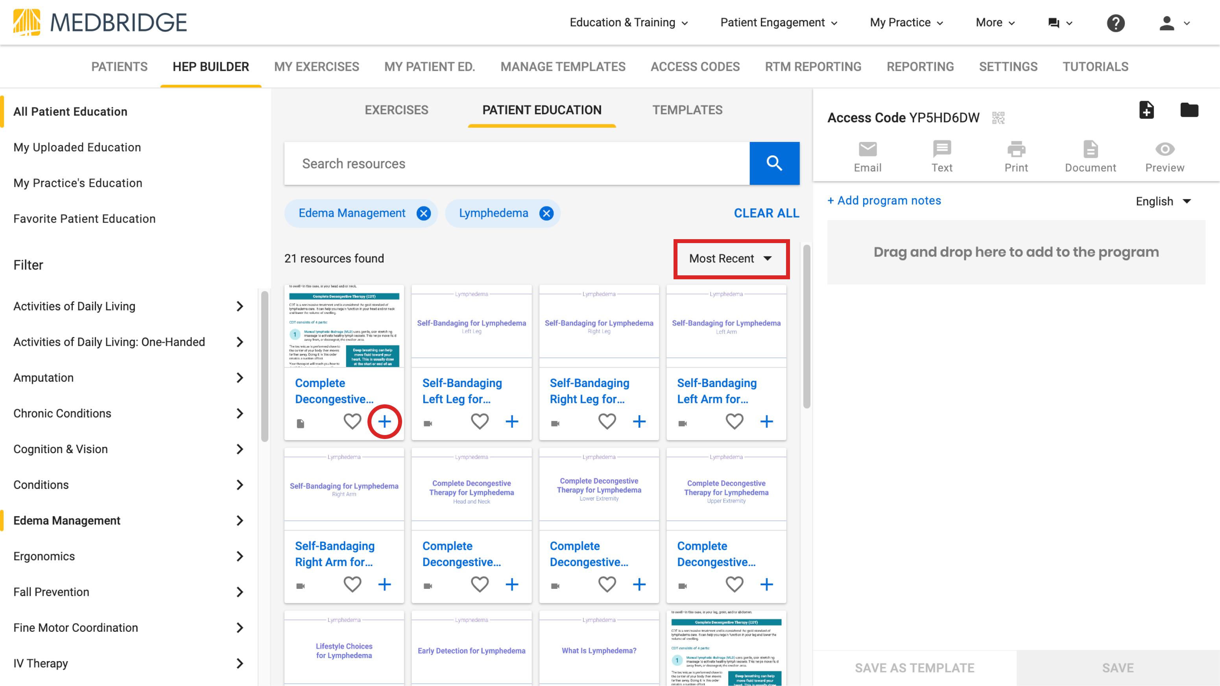Click the Document export icon
Viewport: 1220px width, 686px height.
tap(1090, 157)
